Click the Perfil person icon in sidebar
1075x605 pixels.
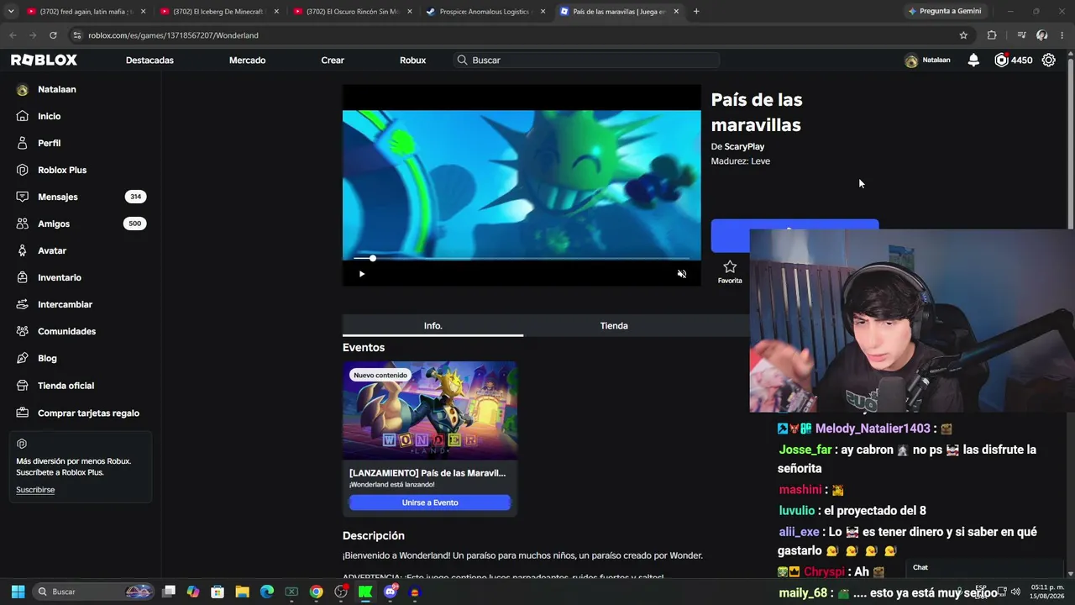tap(23, 143)
